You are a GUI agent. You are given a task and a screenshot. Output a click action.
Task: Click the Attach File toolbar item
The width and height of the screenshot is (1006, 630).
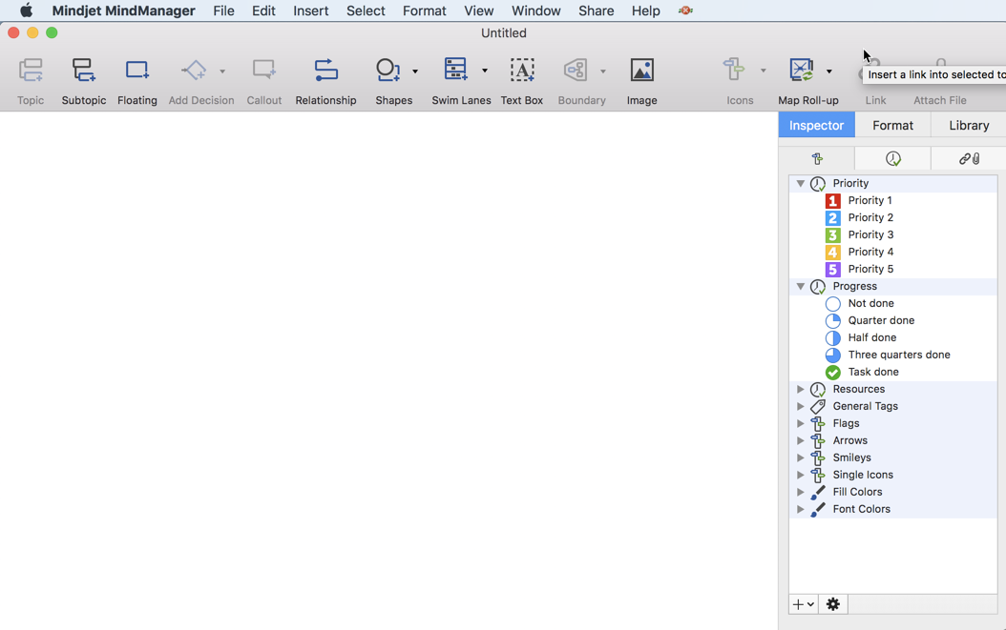coord(940,100)
